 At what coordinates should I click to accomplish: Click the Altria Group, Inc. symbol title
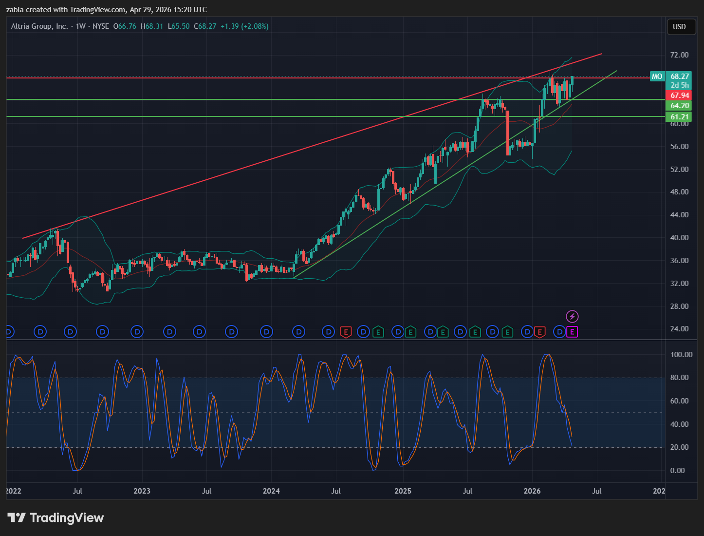39,26
